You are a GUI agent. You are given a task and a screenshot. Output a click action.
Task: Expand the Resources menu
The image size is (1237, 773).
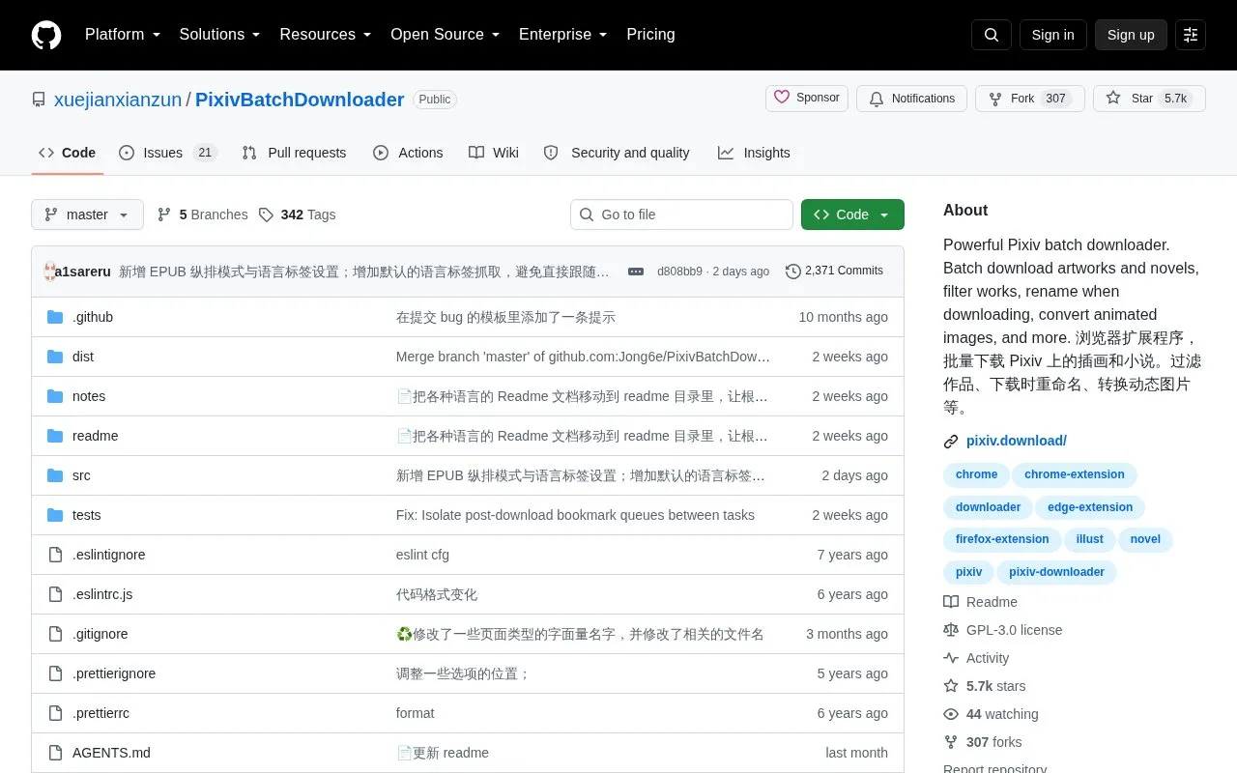tap(326, 35)
